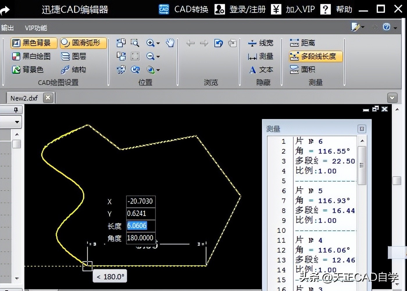Toggle the 黑色背景 black background option
This screenshot has width=407, height=291.
[x=34, y=43]
